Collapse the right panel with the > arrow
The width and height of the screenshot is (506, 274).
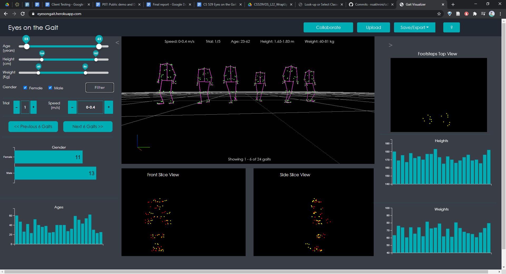point(390,45)
